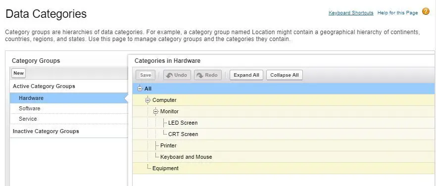Select the Monitor category
436x186 pixels.
tap(169, 111)
